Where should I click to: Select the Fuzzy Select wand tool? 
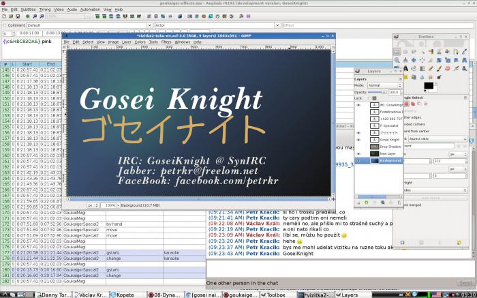pos(423,52)
